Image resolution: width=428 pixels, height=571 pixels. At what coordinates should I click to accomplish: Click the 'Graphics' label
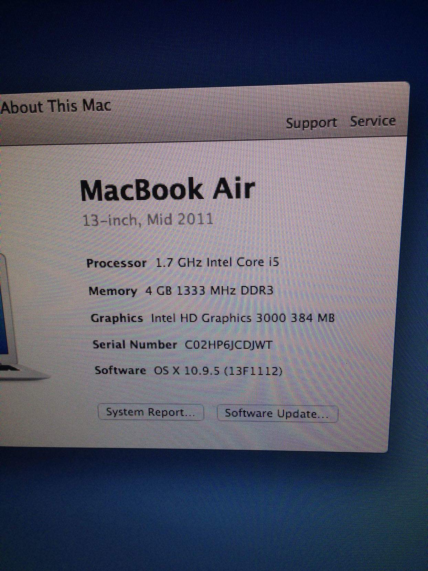(117, 318)
